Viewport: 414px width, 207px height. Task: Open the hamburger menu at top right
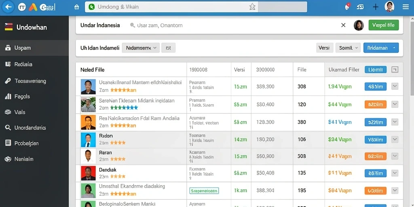click(406, 7)
